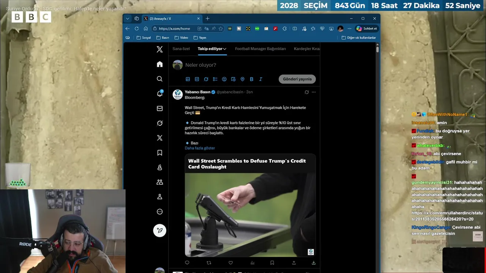Open Basın bookmarks folder

(x=163, y=38)
